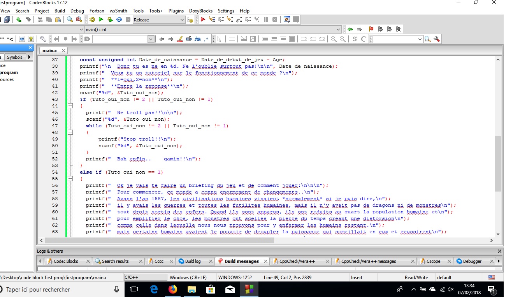Open the Release build target dropdown
This screenshot has width=506, height=299.
click(x=183, y=19)
